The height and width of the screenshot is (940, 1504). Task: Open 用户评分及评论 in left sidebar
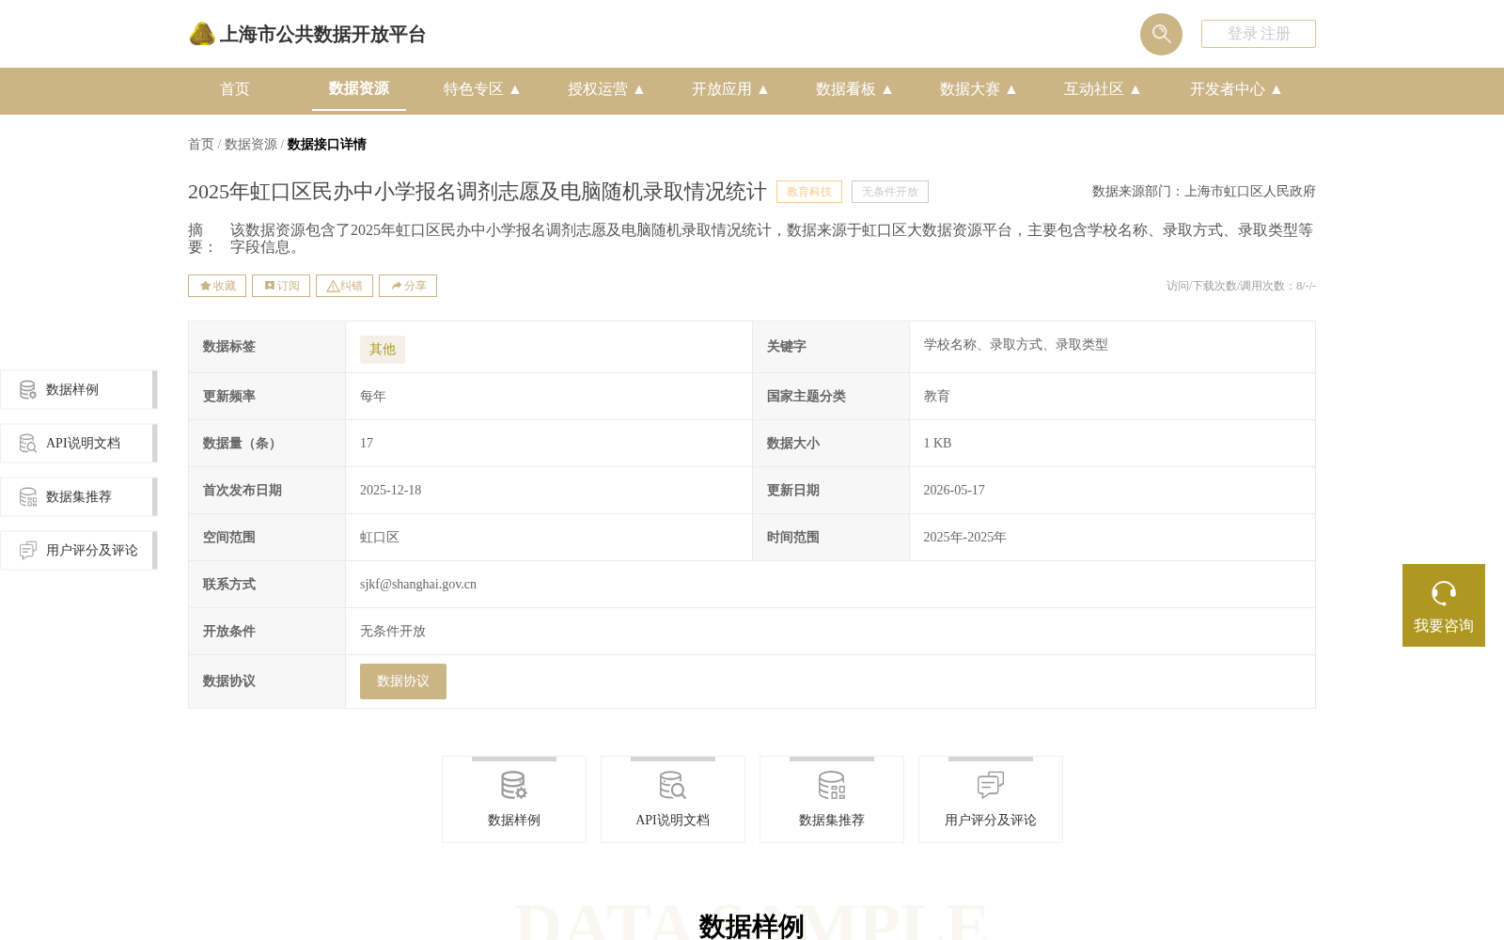tap(79, 551)
